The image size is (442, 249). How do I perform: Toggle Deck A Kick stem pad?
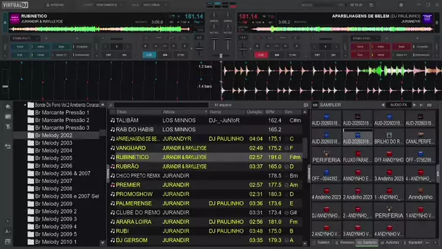click(20, 55)
